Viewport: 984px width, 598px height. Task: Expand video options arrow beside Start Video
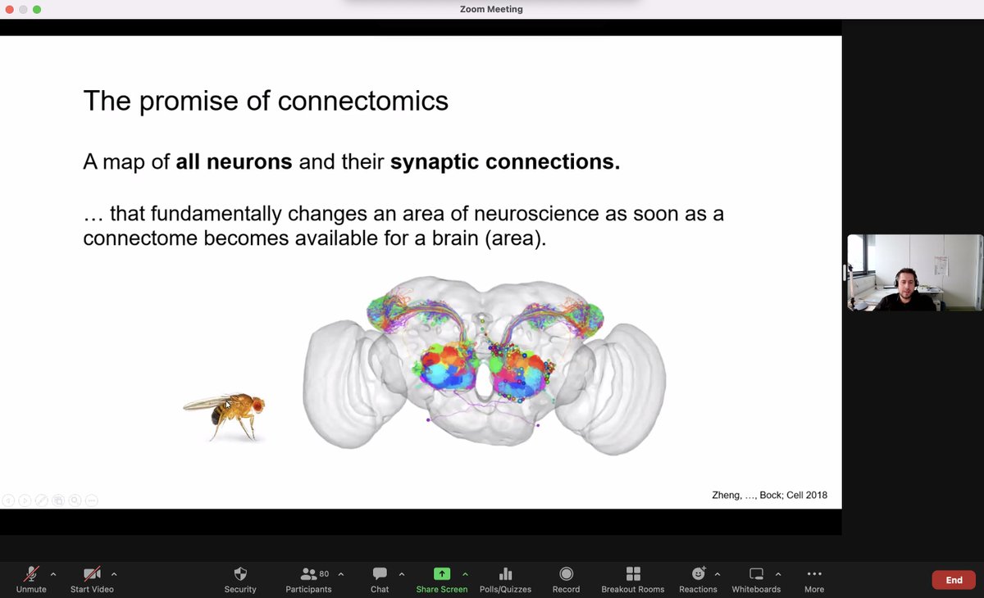[x=114, y=574]
